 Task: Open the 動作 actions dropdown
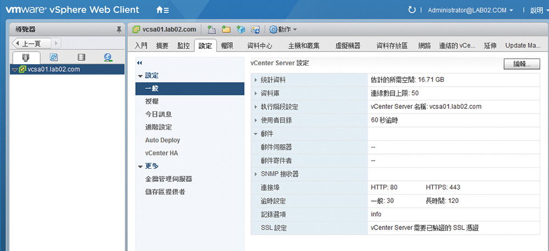click(283, 30)
